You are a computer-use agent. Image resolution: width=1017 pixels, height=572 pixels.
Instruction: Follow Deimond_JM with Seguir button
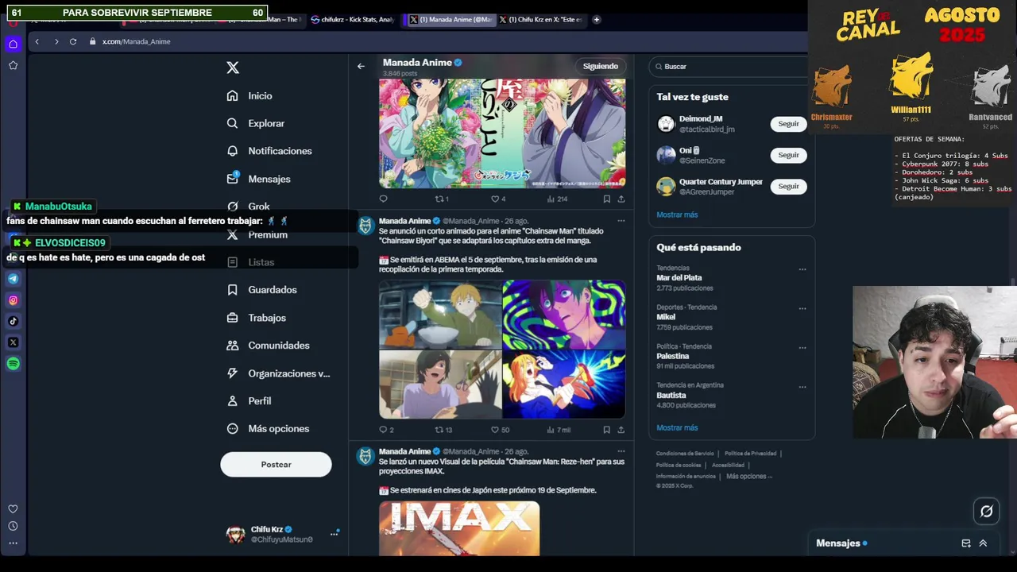788,124
